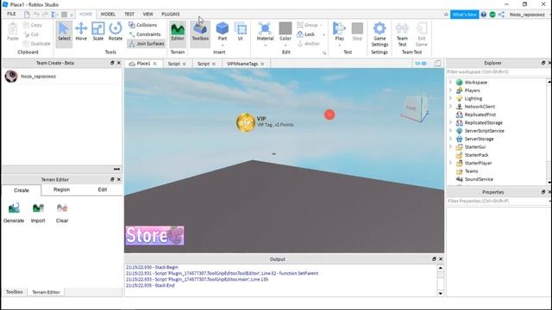552x310 pixels.
Task: Click the Team Create options ellipsis
Action: (116, 170)
